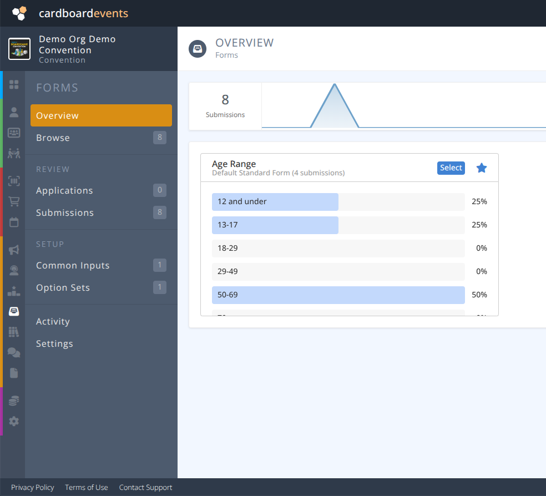
Task: Open the dashboard grid icon
Action: [x=13, y=84]
